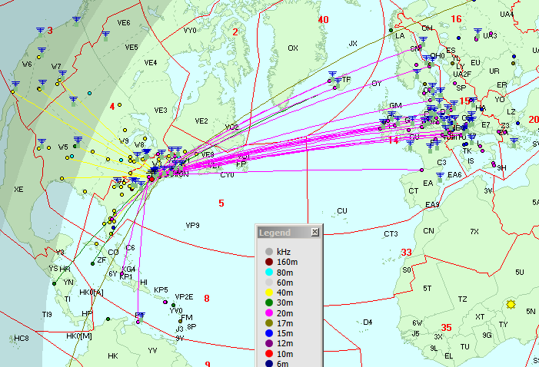Screen dimensions: 539x367
Task: Click the OY Faroe Islands label
Action: click(x=377, y=84)
